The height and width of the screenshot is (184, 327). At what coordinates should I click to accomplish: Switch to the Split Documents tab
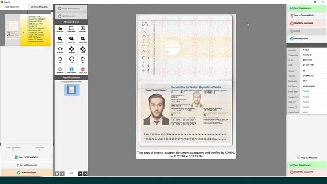12,7
